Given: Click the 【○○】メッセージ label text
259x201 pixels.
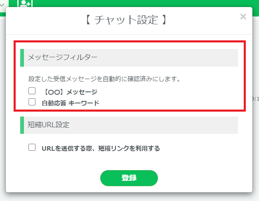Looking at the screenshot, I should click(x=71, y=92).
